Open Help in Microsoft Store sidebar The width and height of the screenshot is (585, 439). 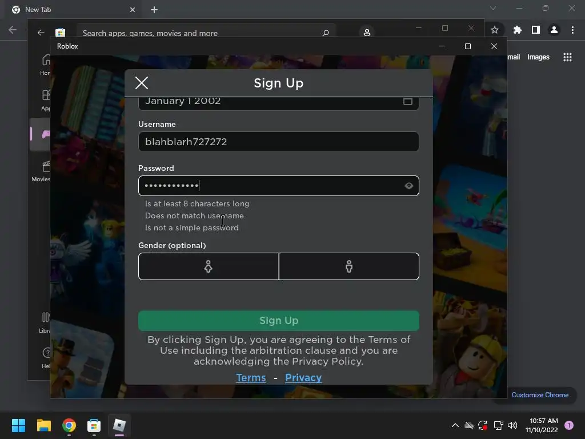pos(46,358)
